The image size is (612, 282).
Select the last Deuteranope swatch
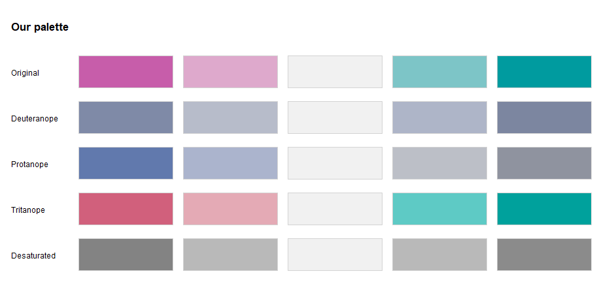coord(544,117)
